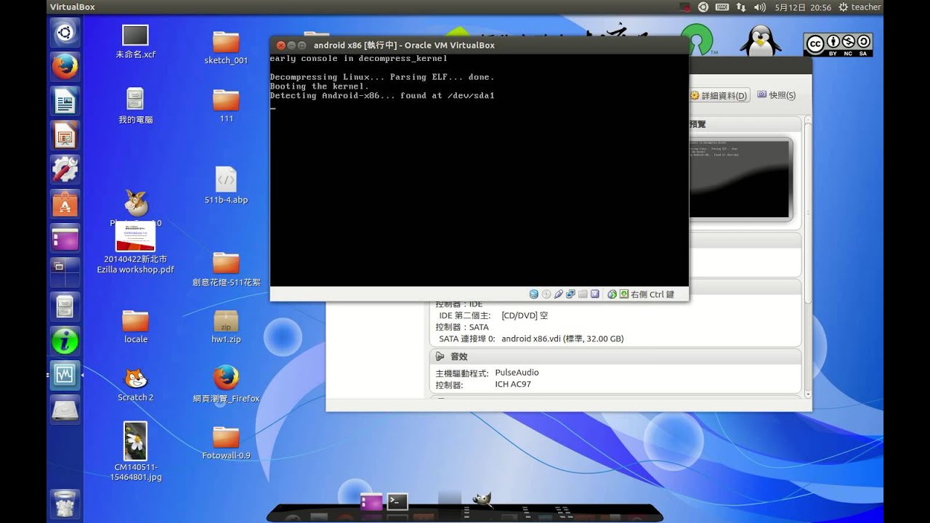Select the 我的電腦 desktop icon
Viewport: 930px width, 523px height.
[135, 105]
